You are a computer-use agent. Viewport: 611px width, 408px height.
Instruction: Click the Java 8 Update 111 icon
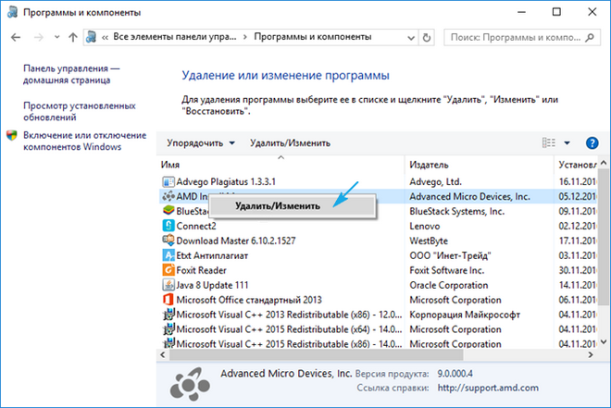click(168, 285)
